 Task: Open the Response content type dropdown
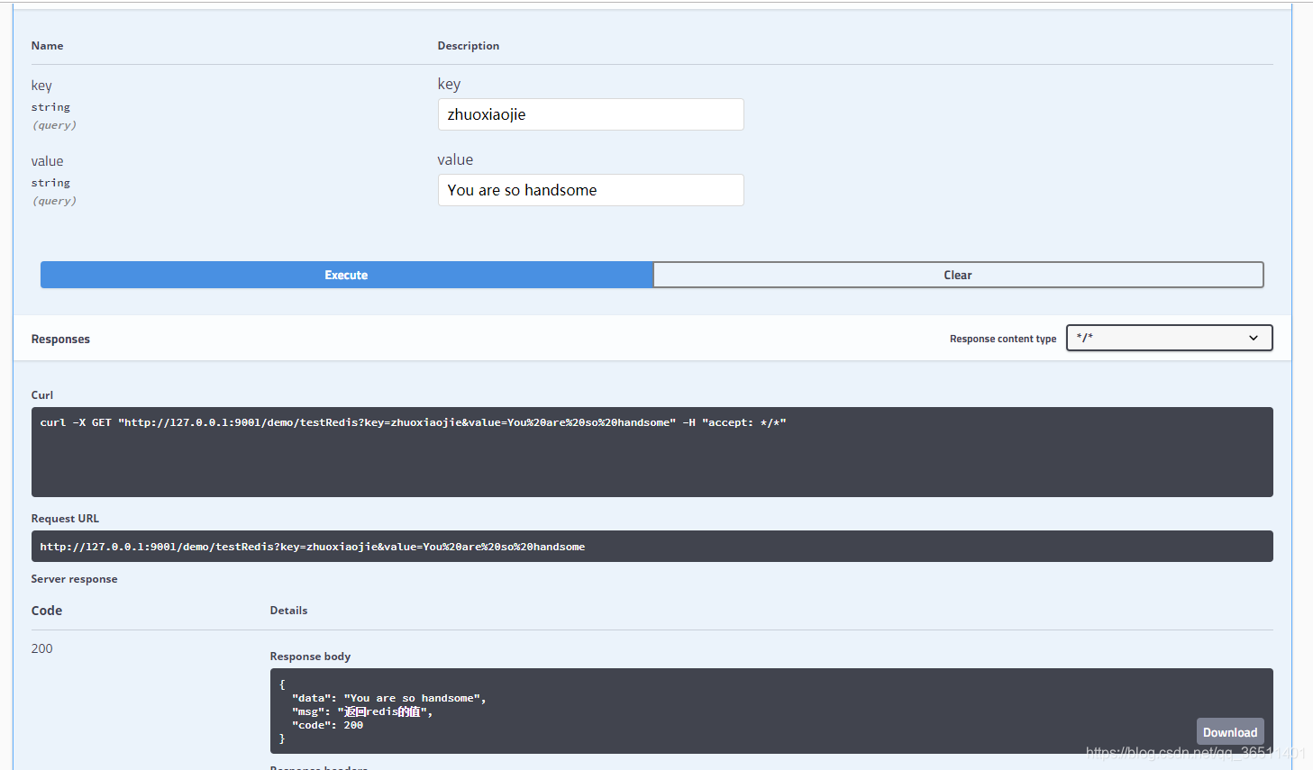[1169, 338]
